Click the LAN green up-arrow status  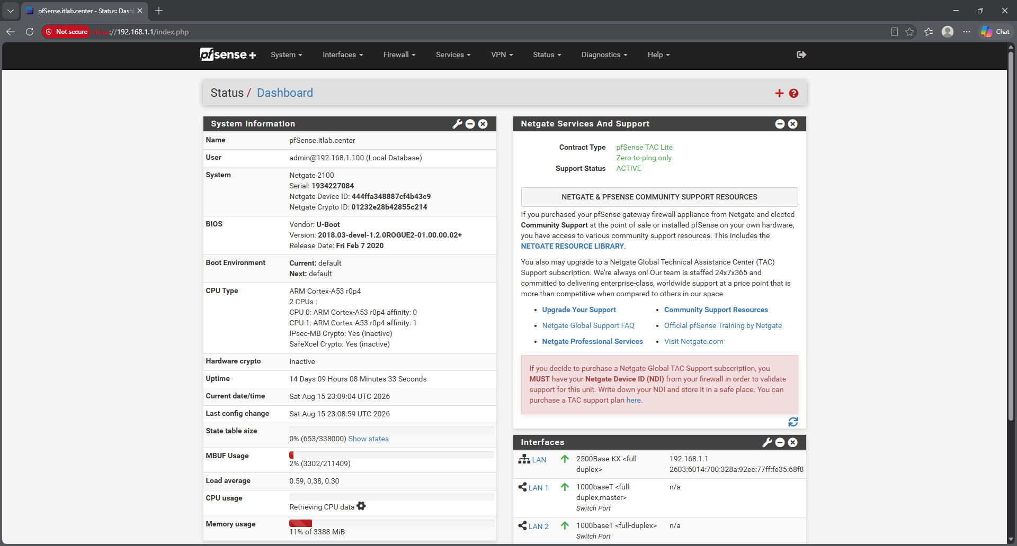pyautogui.click(x=565, y=459)
